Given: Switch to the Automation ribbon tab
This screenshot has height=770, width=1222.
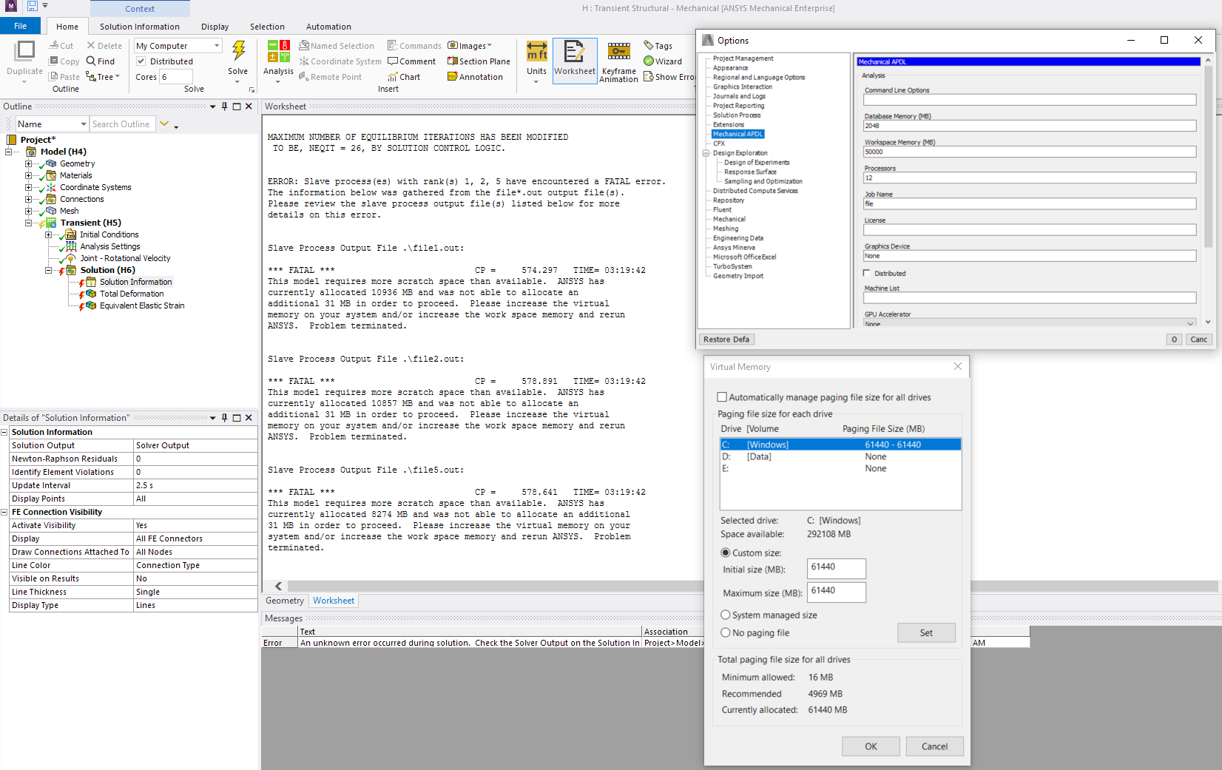Looking at the screenshot, I should click(x=329, y=27).
